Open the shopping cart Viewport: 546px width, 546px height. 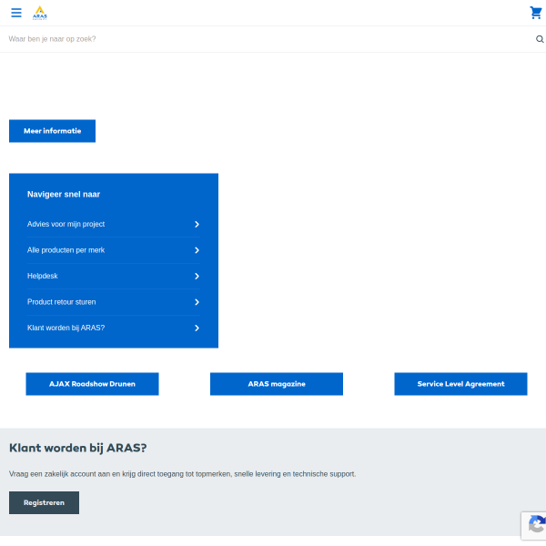point(535,13)
